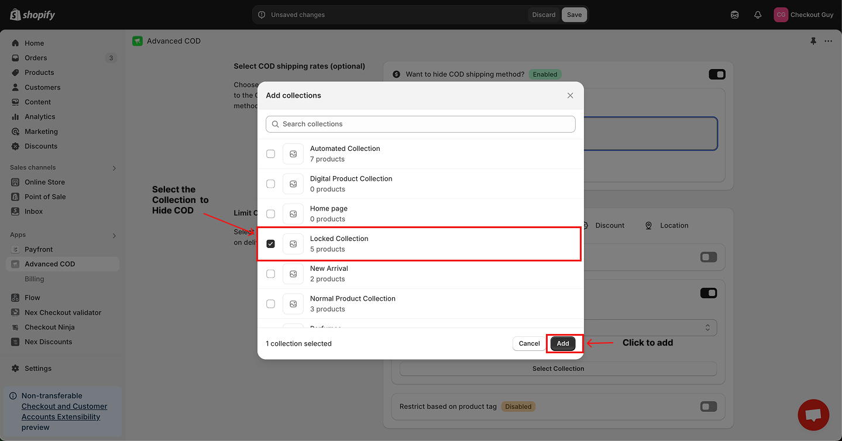The height and width of the screenshot is (441, 842).
Task: Open the Shopify logo home
Action: [x=33, y=15]
